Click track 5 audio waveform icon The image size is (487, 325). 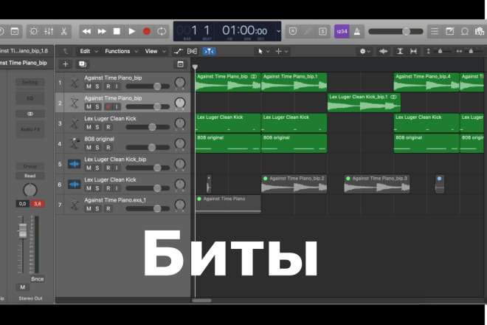coord(75,164)
